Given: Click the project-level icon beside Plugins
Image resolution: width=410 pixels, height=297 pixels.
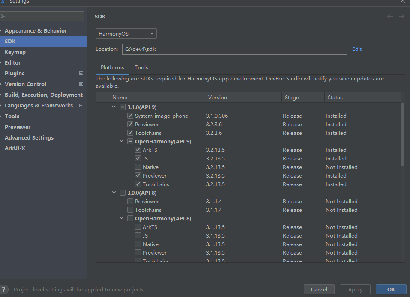Looking at the screenshot, I should coord(81,74).
